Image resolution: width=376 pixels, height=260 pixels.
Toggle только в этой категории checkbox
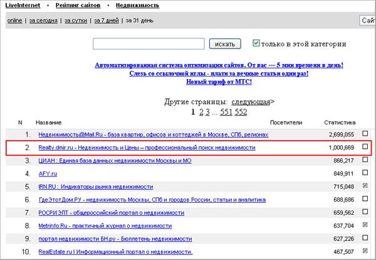point(256,43)
